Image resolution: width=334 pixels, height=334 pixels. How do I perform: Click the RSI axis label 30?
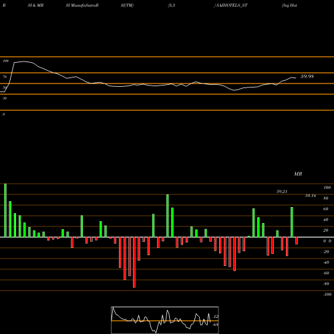(x=5, y=98)
